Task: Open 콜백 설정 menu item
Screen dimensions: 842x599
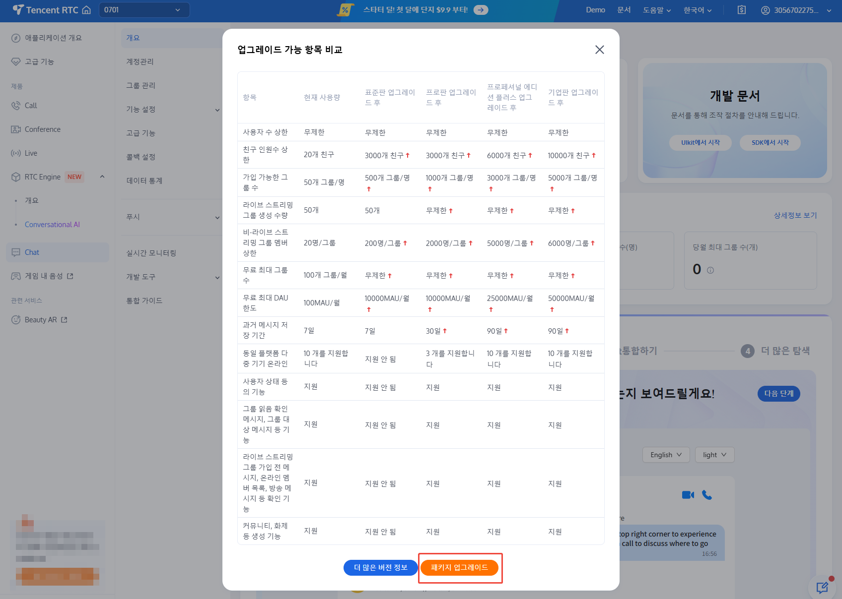Action: coord(141,157)
